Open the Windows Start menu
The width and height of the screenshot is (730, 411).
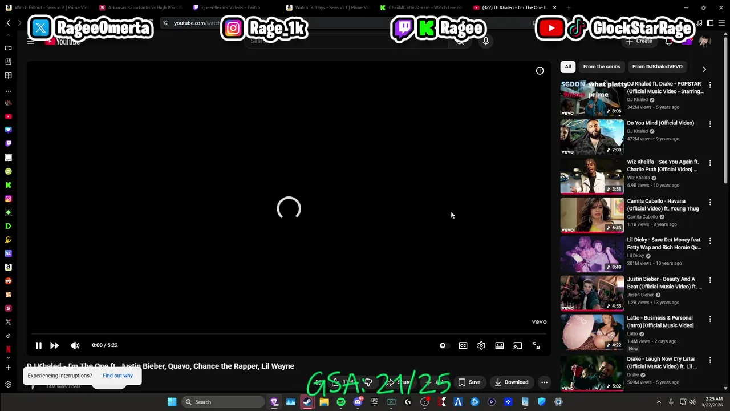coord(172,402)
